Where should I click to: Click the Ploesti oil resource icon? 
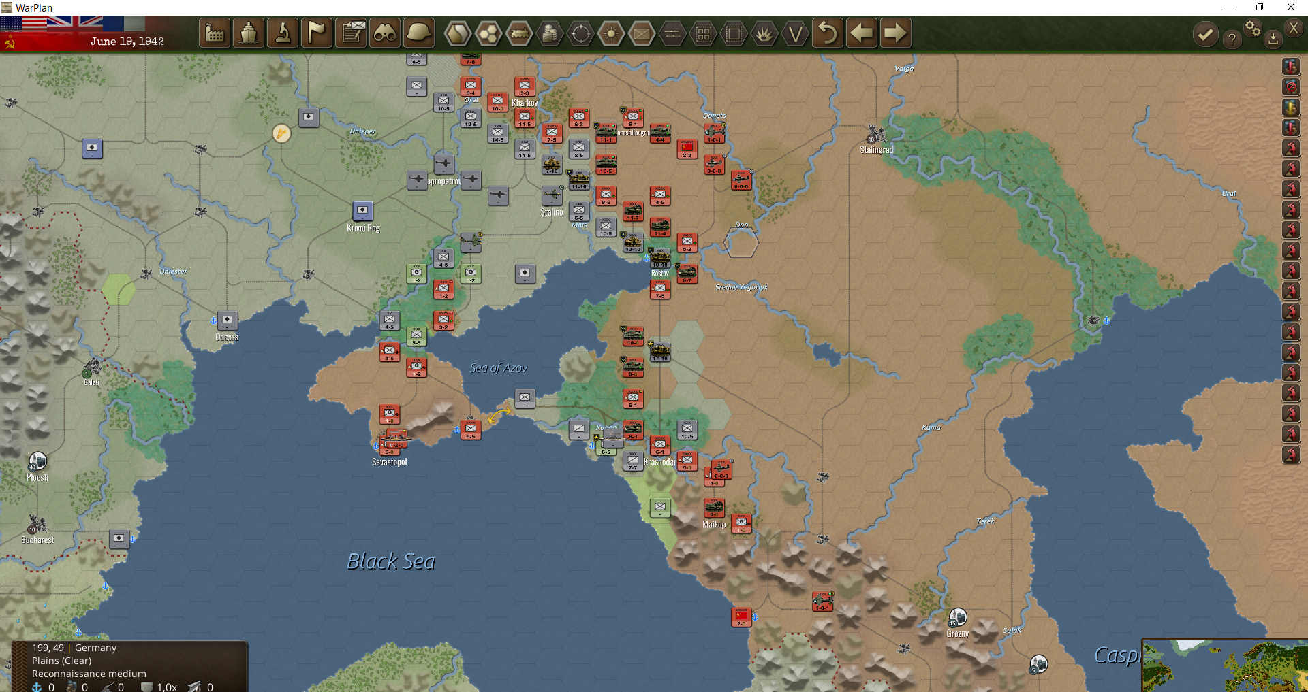[x=37, y=461]
